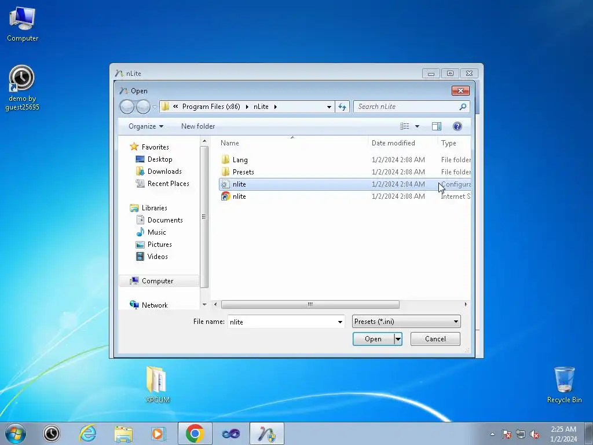Select Libraries in the navigation pane

pos(154,208)
